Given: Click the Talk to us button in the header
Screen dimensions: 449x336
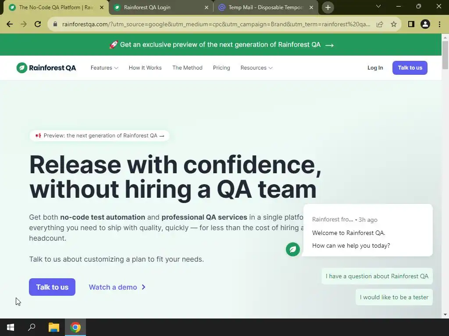Looking at the screenshot, I should (410, 68).
